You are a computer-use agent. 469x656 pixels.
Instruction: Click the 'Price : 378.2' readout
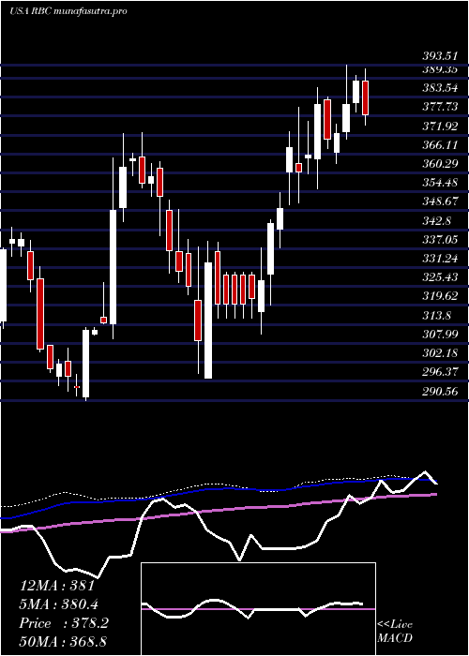pyautogui.click(x=64, y=623)
